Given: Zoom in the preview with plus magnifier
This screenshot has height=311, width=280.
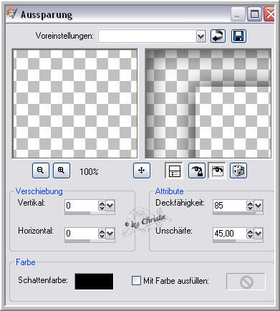Looking at the screenshot, I should point(62,171).
